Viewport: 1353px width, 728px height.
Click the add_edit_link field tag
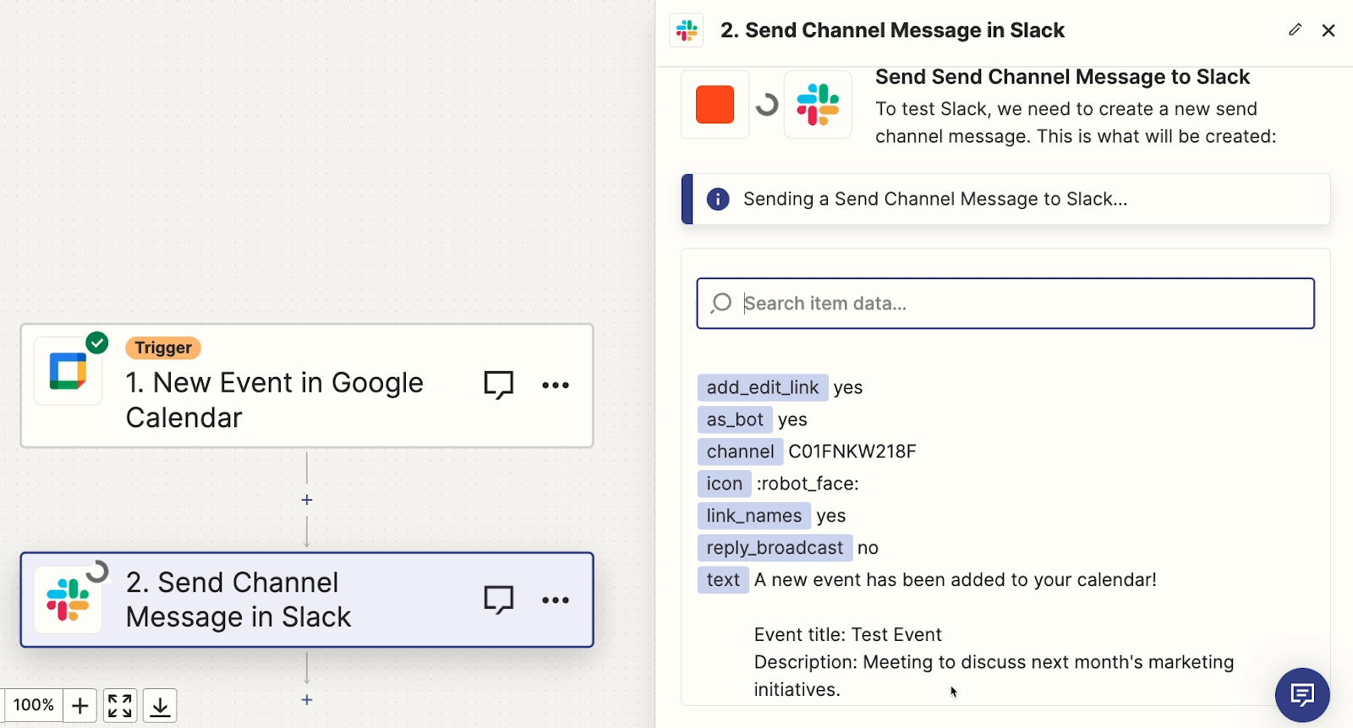(x=763, y=387)
